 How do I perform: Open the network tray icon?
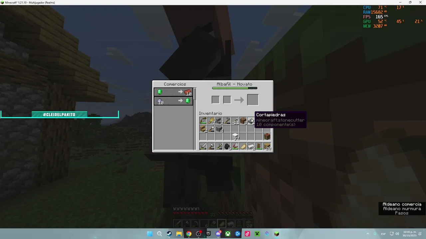[392, 234]
